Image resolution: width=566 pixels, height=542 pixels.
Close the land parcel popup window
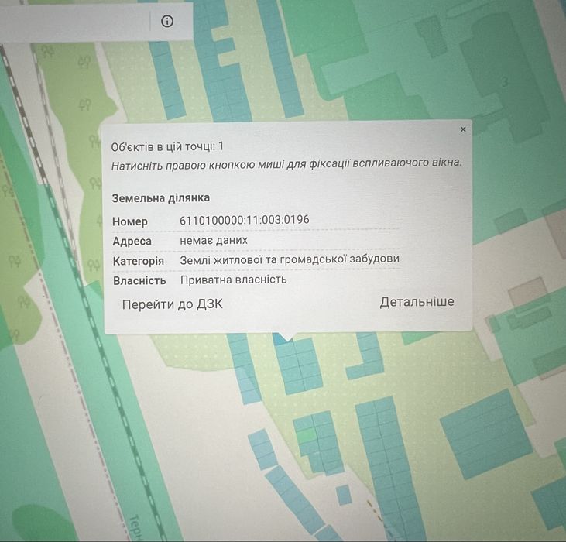[463, 129]
